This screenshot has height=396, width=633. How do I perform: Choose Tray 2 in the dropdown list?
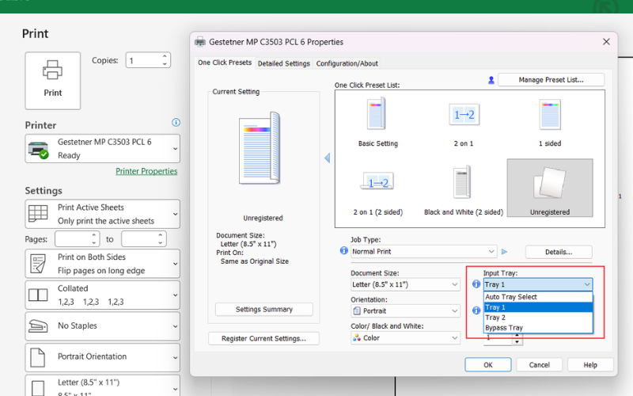pyautogui.click(x=538, y=318)
